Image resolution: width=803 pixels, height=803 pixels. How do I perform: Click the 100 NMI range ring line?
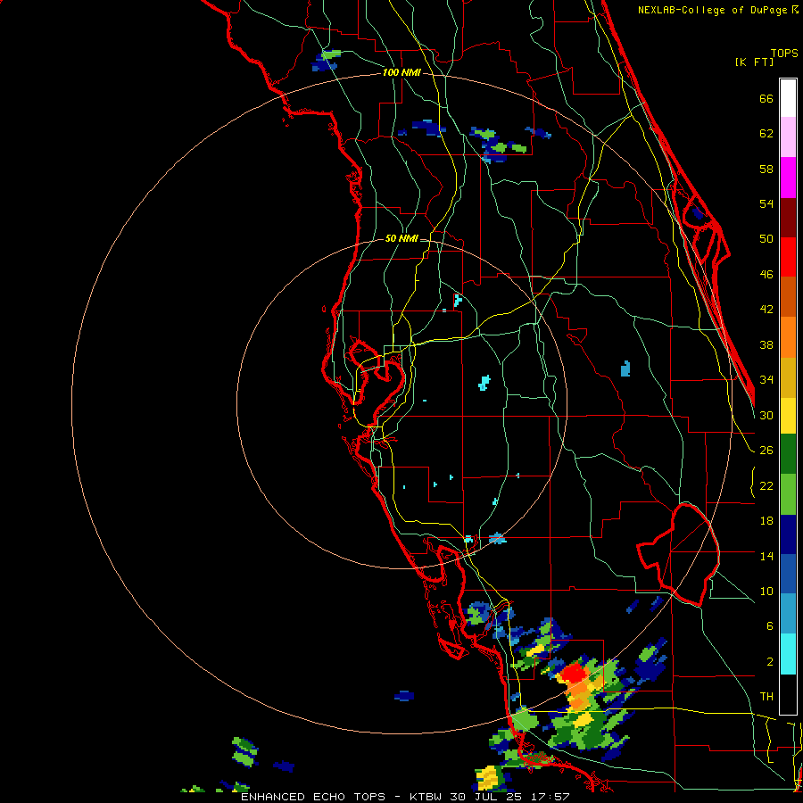[x=72, y=403]
